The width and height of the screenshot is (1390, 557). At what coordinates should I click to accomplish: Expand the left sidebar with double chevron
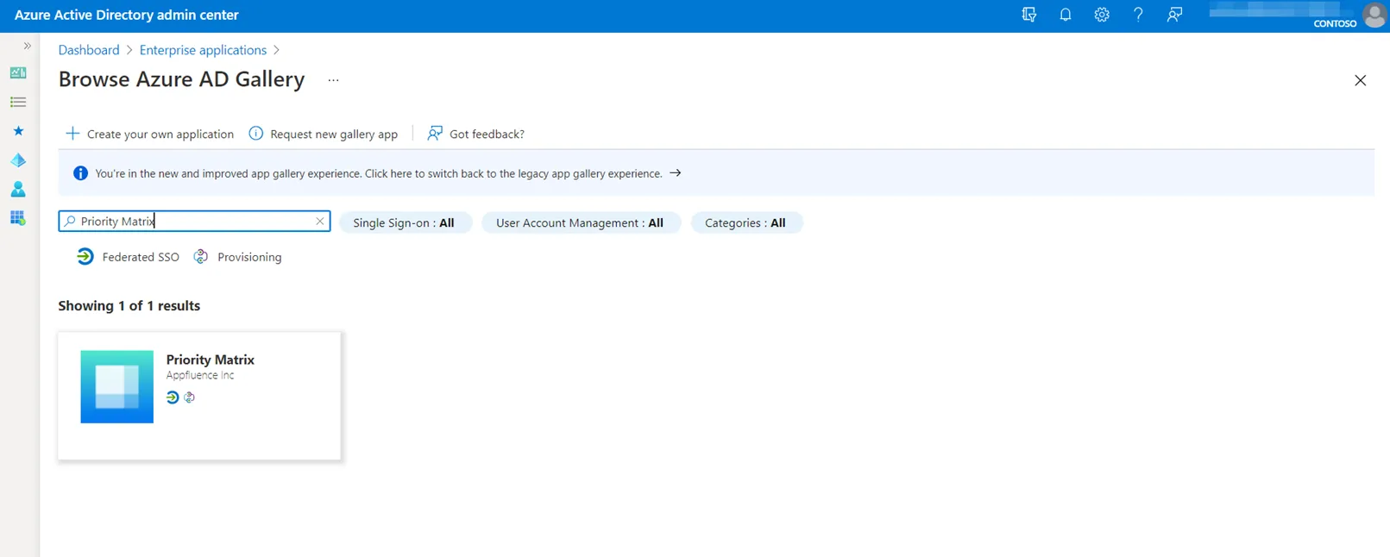click(27, 46)
